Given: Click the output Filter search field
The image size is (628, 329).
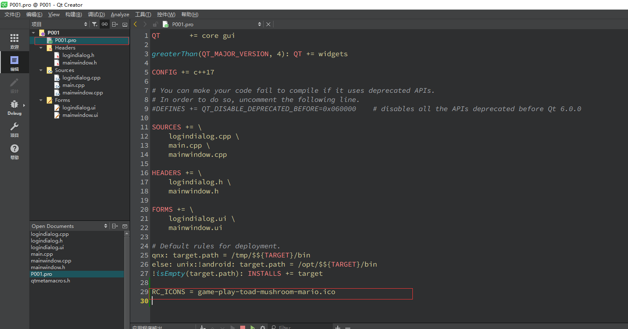Looking at the screenshot, I should coord(300,327).
